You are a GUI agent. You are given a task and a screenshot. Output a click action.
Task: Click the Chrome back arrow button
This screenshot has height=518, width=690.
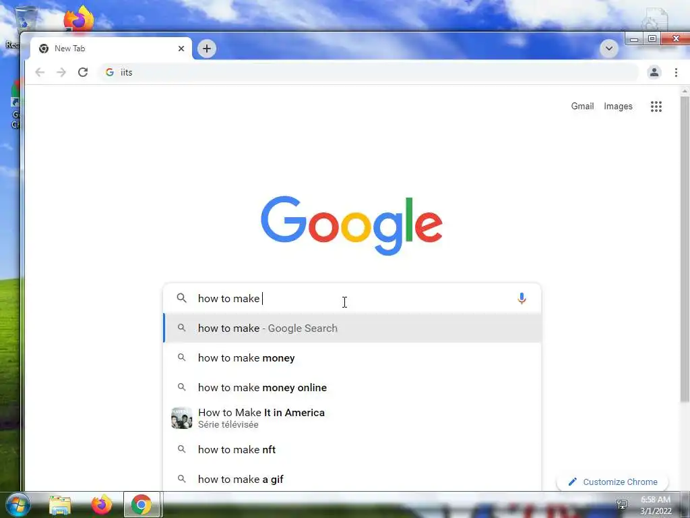point(40,72)
